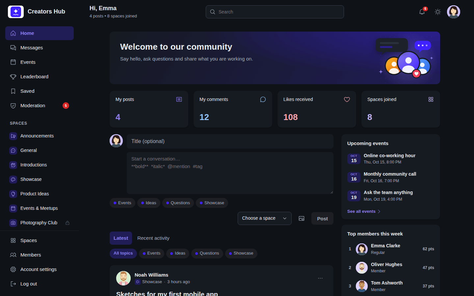Select the All topics filter
Screen dimensions: 474x296
[x=123, y=253]
